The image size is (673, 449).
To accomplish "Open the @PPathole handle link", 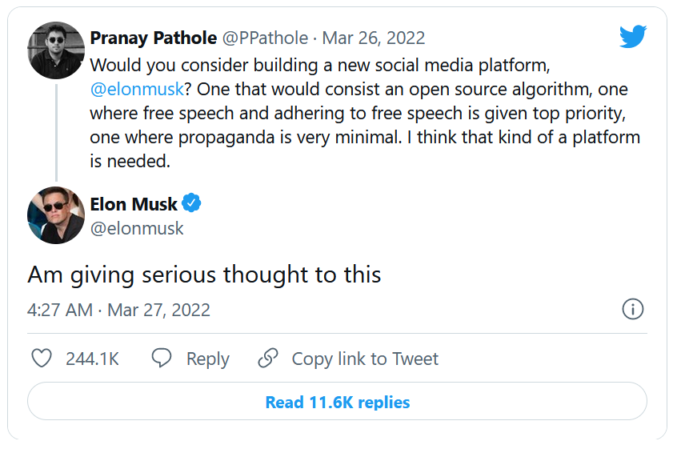I will (266, 38).
